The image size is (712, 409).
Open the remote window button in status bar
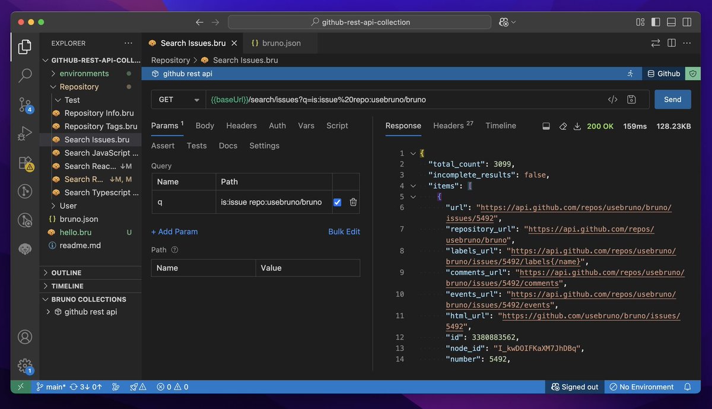tap(20, 386)
